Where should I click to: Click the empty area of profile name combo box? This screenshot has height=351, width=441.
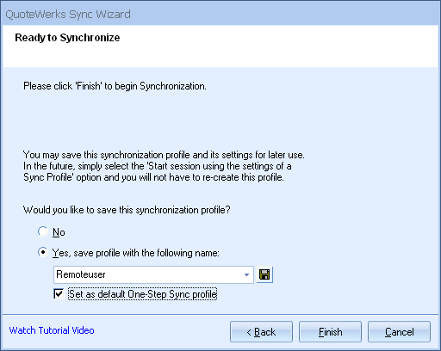(172, 274)
